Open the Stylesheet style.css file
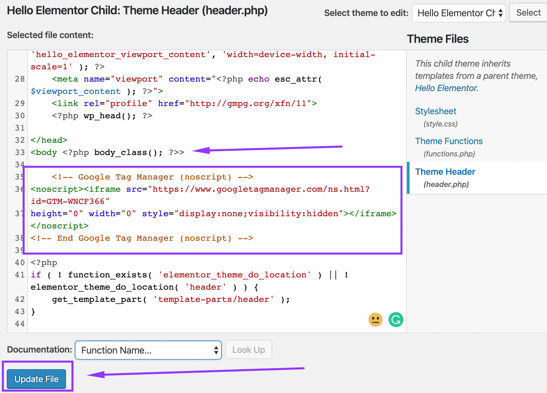The height and width of the screenshot is (393, 547). (435, 111)
